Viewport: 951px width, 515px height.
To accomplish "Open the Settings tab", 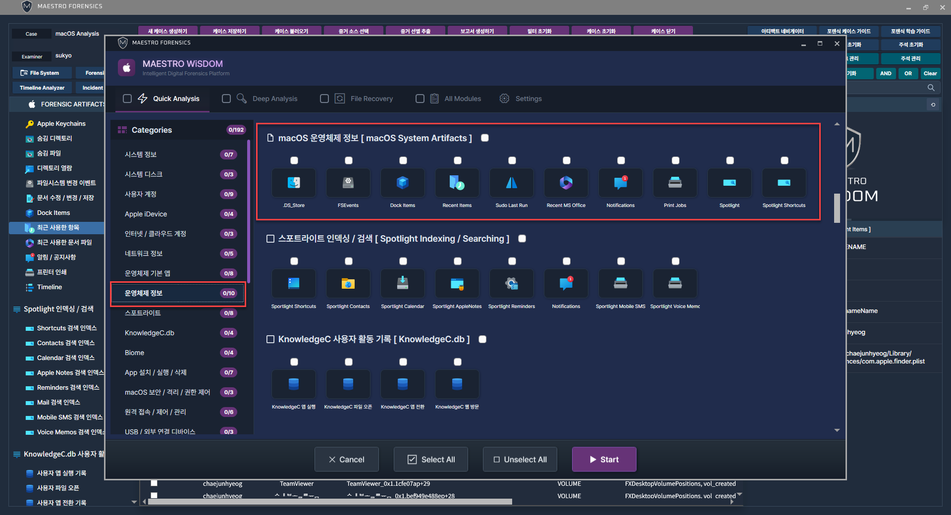I will tap(528, 99).
